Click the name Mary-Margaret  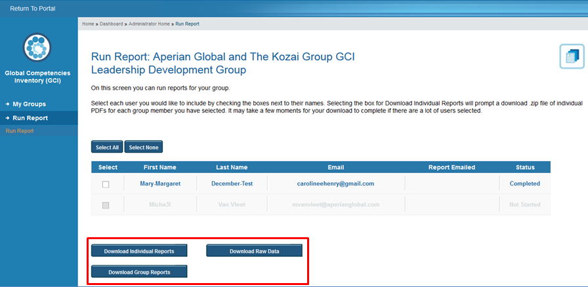pos(160,183)
